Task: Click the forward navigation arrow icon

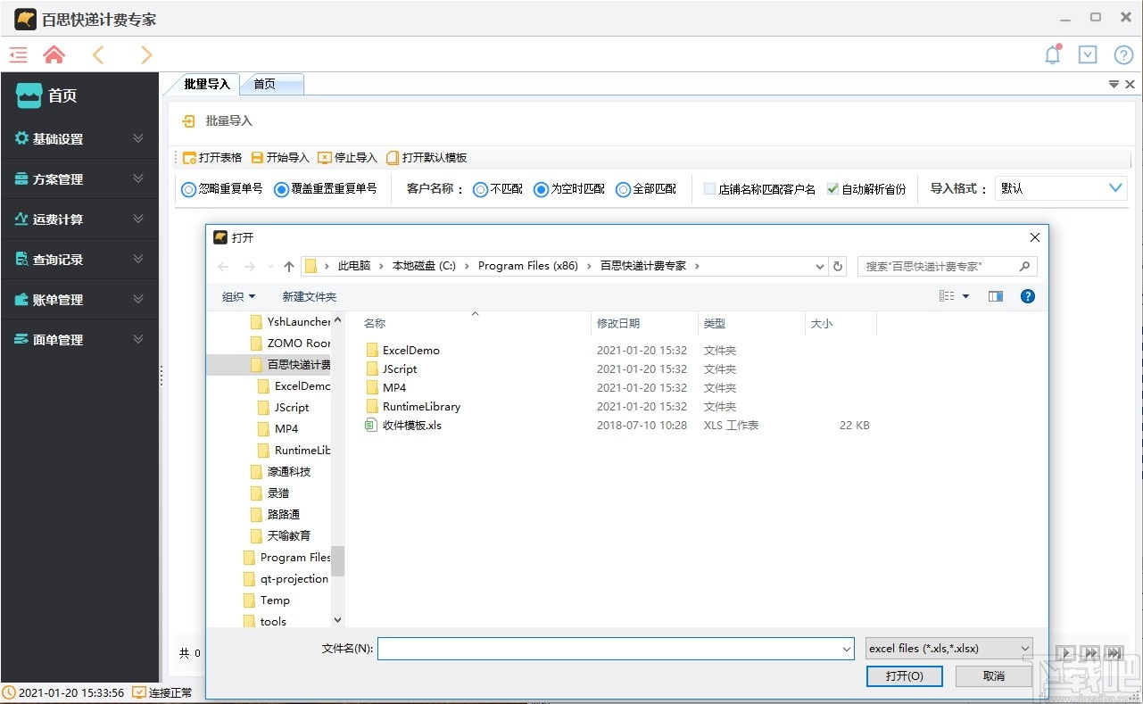Action: click(x=145, y=54)
